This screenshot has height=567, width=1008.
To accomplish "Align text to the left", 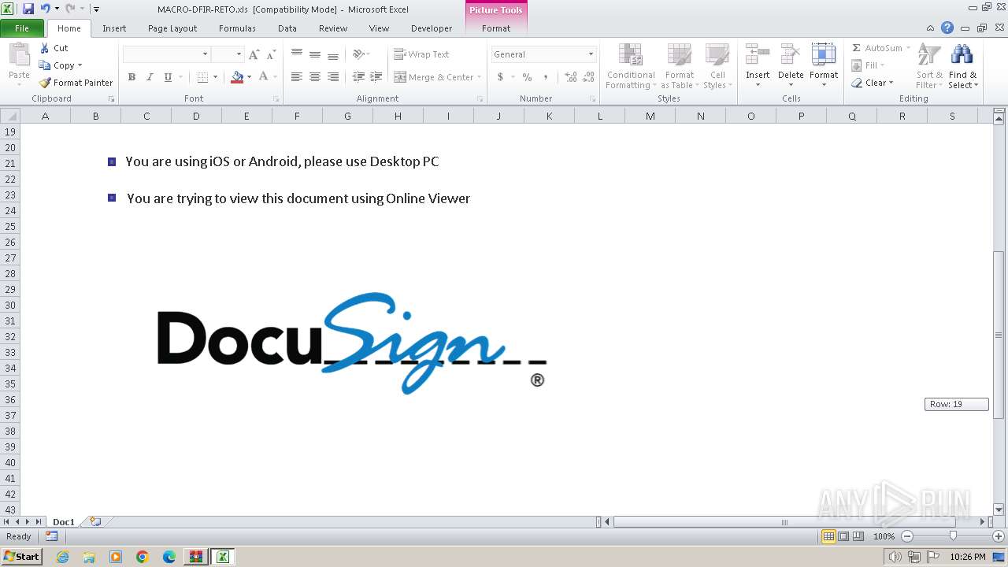I will [297, 77].
